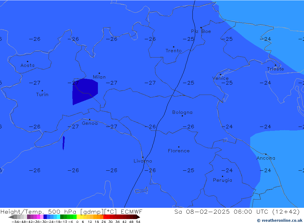
Task: Click the Turin city marker dot
Action: (x=42, y=91)
